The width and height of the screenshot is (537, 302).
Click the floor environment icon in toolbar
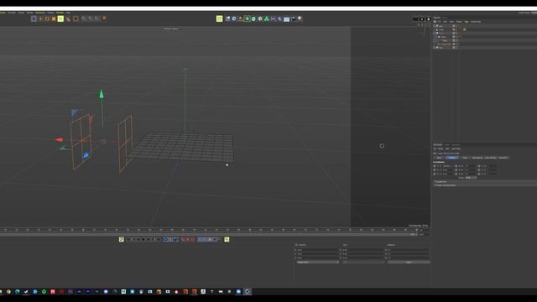(287, 18)
